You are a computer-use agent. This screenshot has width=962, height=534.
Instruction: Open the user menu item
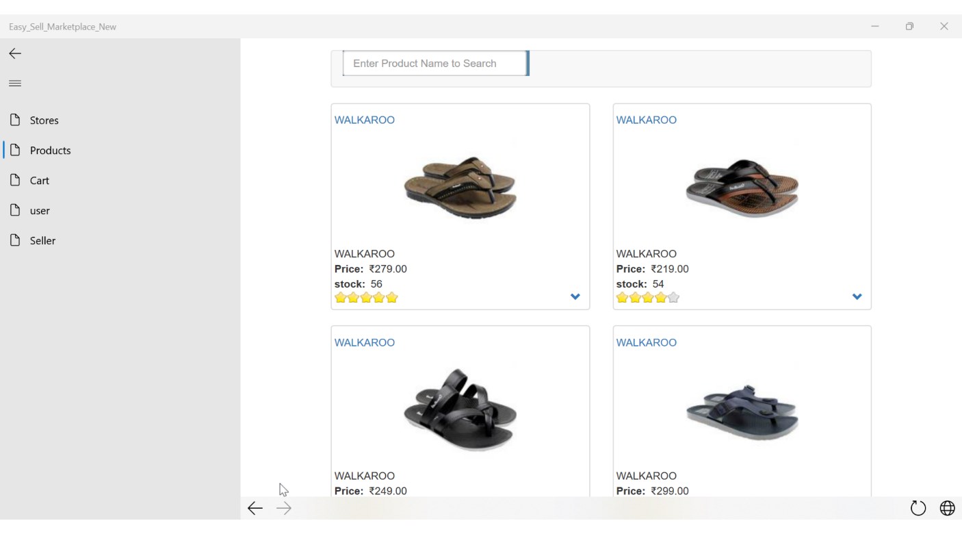40,211
